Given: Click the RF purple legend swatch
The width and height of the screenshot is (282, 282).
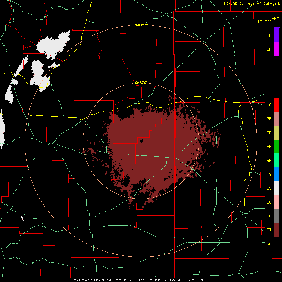Looking at the screenshot, I should pyautogui.click(x=277, y=35).
